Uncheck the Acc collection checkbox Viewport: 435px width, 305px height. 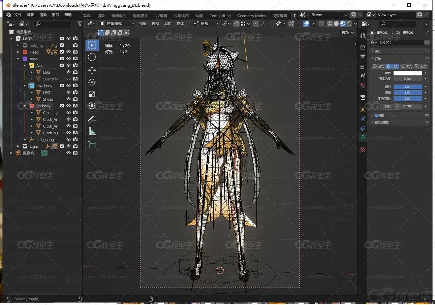pyautogui.click(x=62, y=65)
